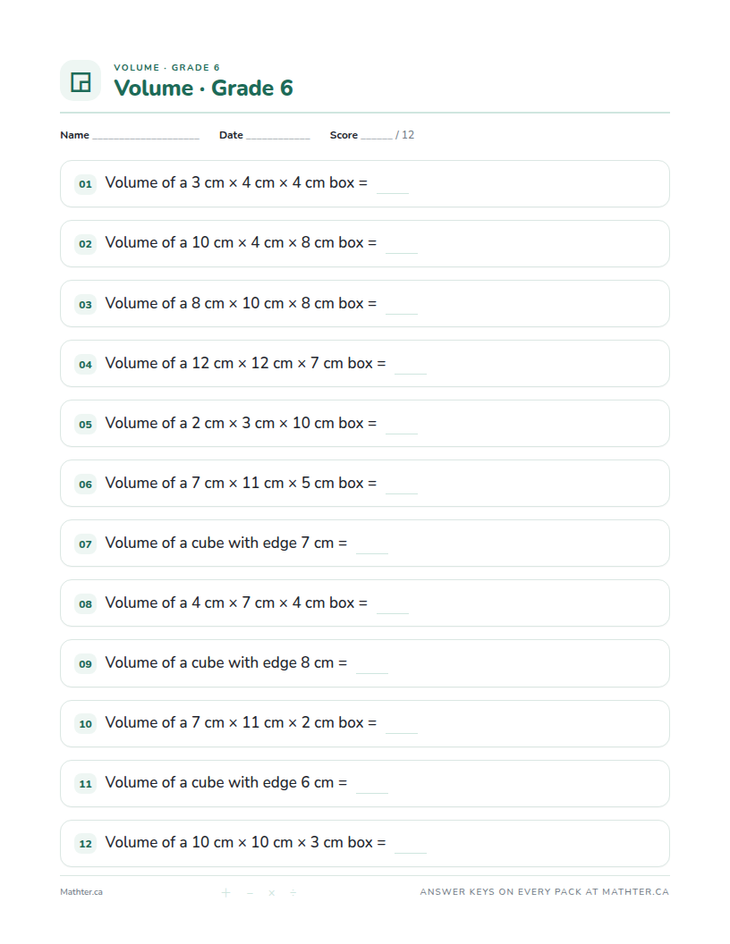Click the answer blank for question 02
Viewport: 730px width, 944px height.
point(402,245)
